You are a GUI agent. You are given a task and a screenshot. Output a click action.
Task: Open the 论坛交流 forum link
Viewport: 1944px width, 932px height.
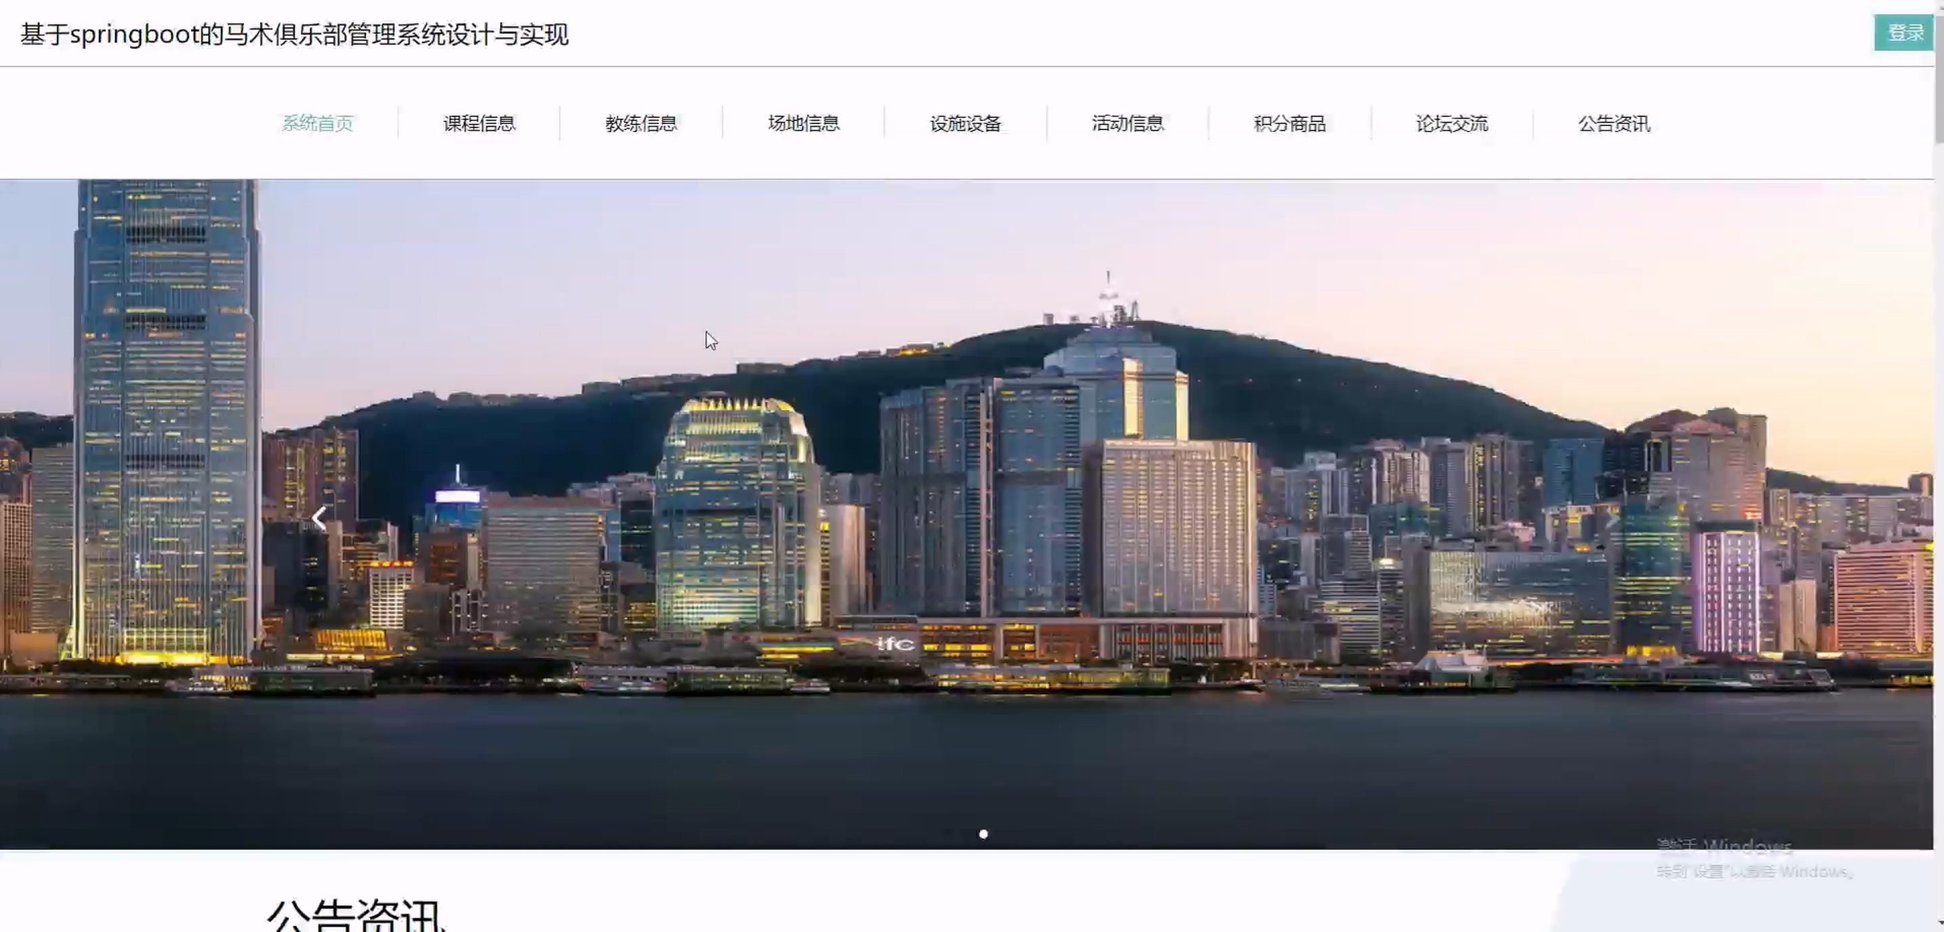click(1452, 124)
